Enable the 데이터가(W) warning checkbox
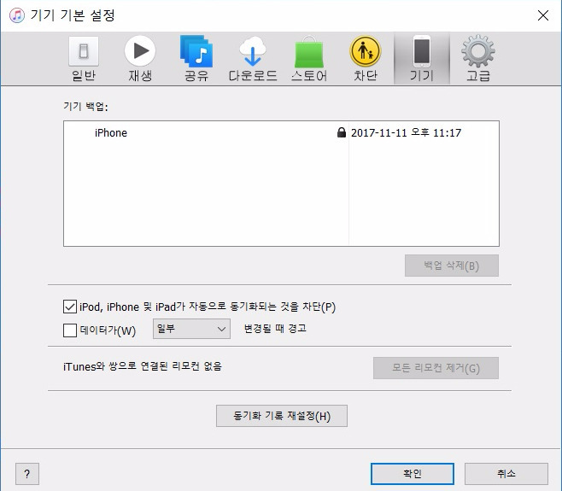The image size is (562, 491). coord(70,330)
